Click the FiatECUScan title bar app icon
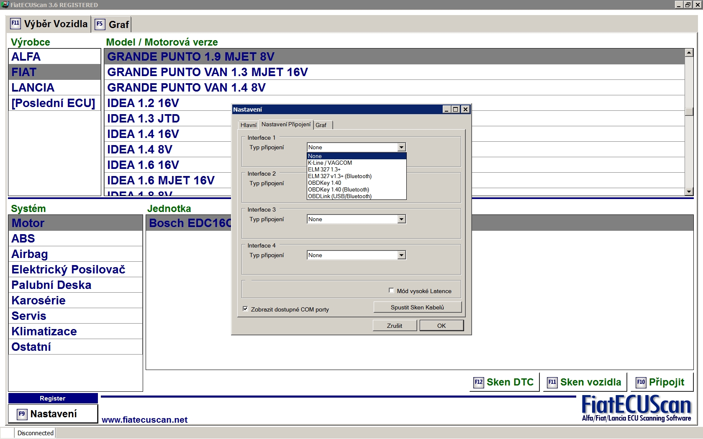The height and width of the screenshot is (439, 703). point(5,5)
